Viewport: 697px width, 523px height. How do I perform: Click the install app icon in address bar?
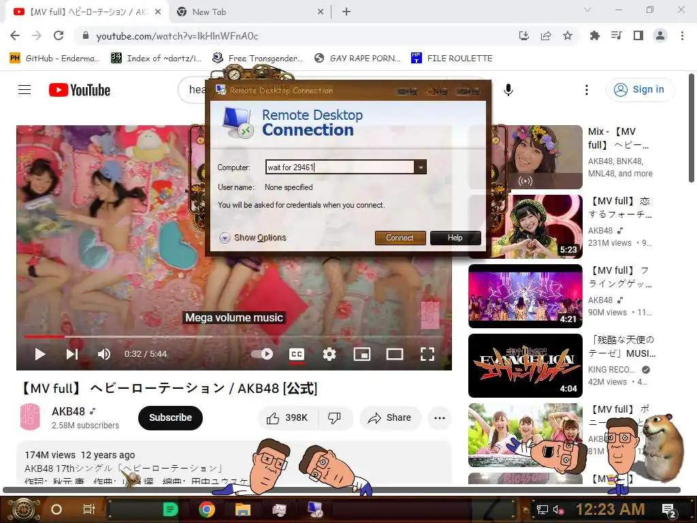(x=524, y=35)
